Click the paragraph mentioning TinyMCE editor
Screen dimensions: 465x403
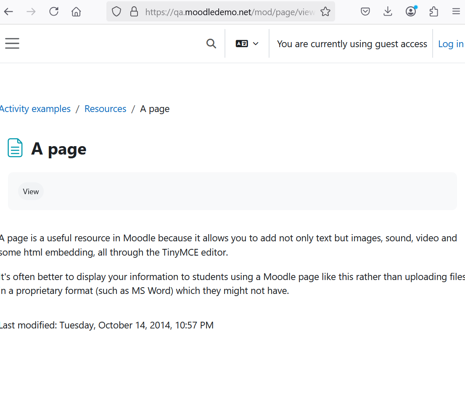[228, 245]
